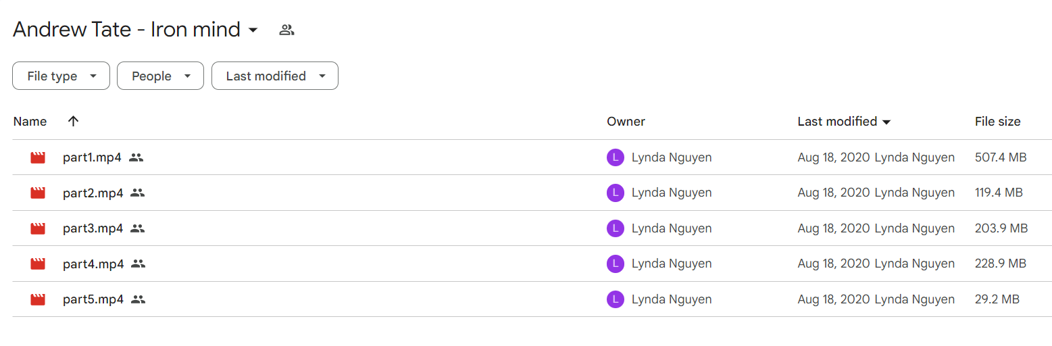Open the Last modified filter dropdown
The width and height of the screenshot is (1052, 346).
[275, 76]
